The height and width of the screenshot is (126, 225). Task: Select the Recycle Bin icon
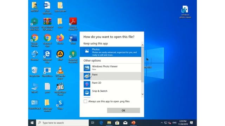point(34,72)
